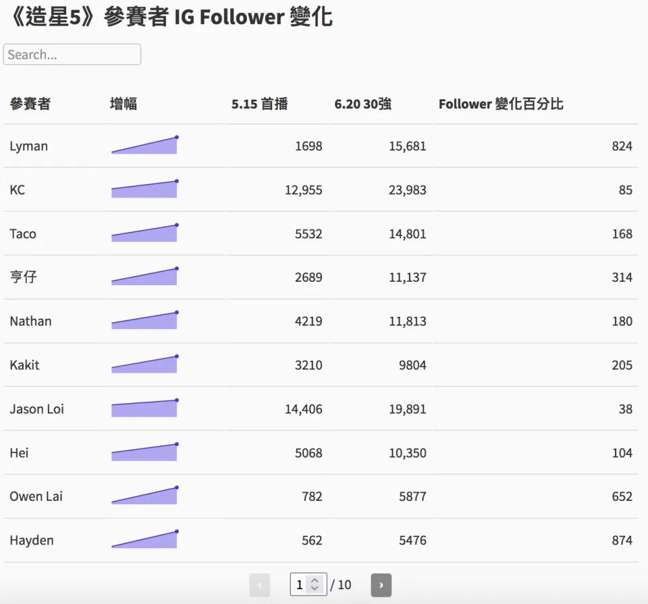This screenshot has width=648, height=604.
Task: Click the 造星5 page title heading
Action: point(169,16)
